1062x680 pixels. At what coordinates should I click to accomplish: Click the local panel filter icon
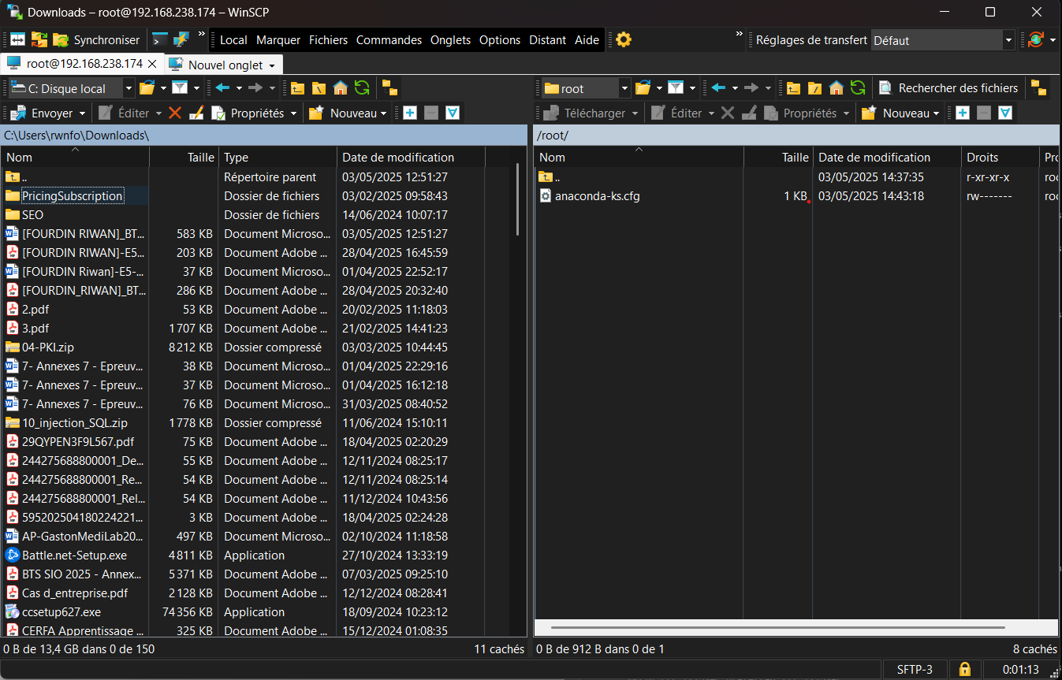click(181, 88)
